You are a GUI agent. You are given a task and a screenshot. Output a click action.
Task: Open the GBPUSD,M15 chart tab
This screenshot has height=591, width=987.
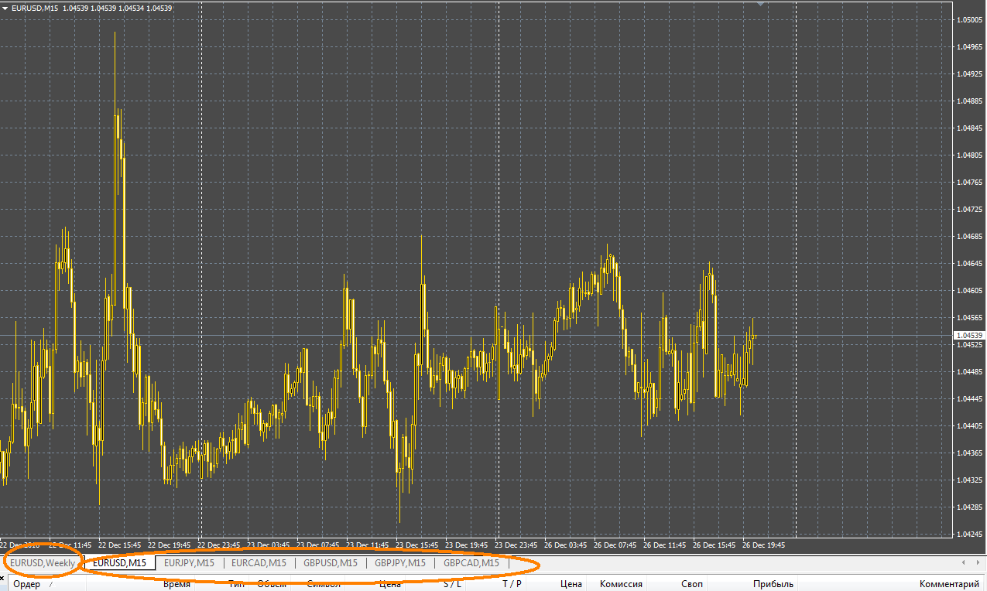pos(331,563)
